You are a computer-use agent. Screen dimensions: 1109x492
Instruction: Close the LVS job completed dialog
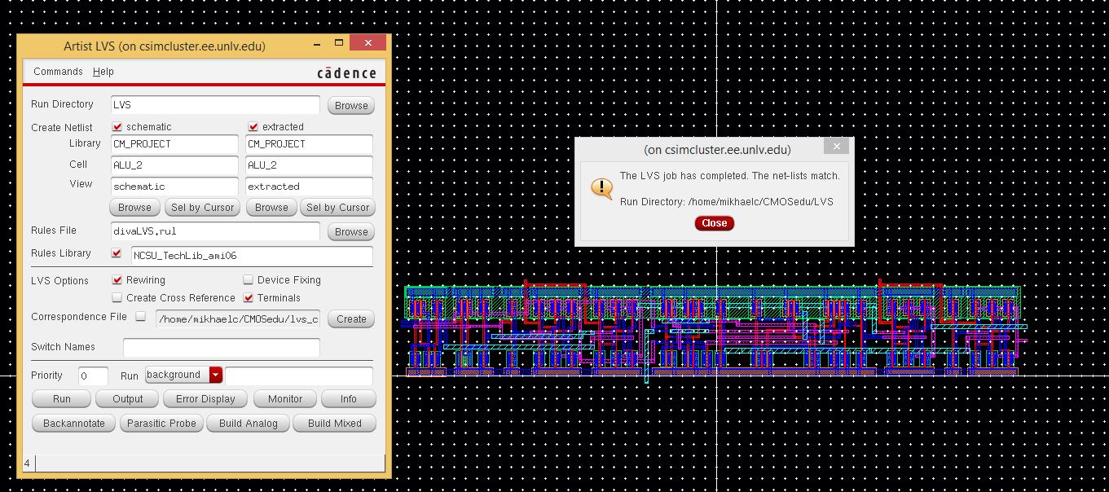point(714,223)
